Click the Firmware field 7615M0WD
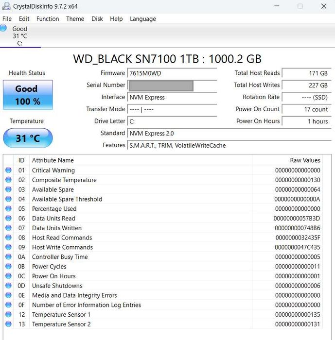 pyautogui.click(x=172, y=73)
